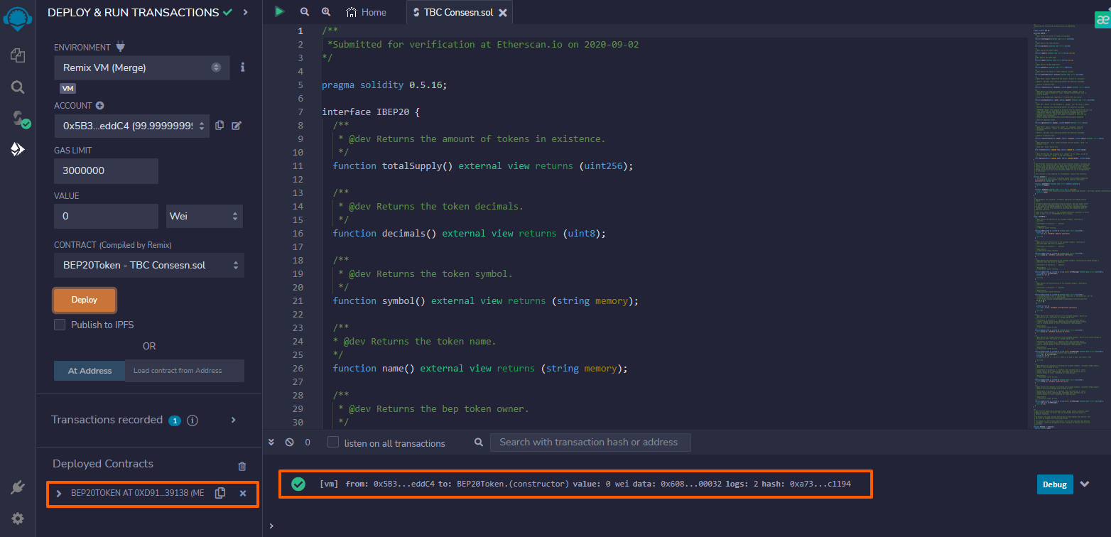Toggle listen on all transactions checkbox
Screen dimensions: 1111x537
(333, 442)
